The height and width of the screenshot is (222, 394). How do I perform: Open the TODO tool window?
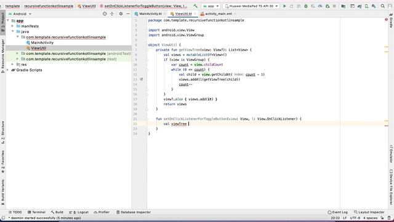(15, 212)
